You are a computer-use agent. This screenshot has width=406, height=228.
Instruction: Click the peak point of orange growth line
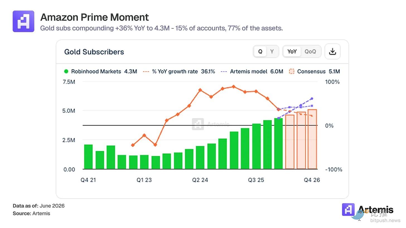point(234,87)
